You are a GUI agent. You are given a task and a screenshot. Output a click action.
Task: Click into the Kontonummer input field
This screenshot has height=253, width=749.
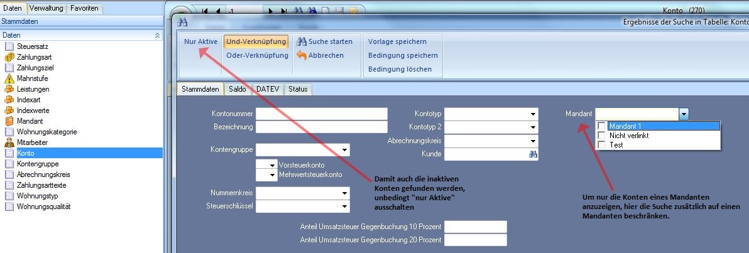tap(321, 114)
